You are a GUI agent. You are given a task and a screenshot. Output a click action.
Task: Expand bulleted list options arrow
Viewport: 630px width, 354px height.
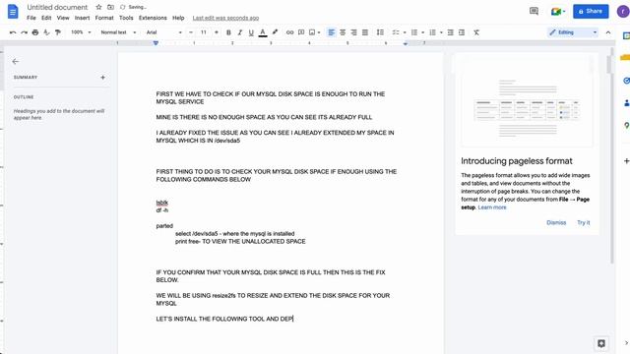[422, 32]
